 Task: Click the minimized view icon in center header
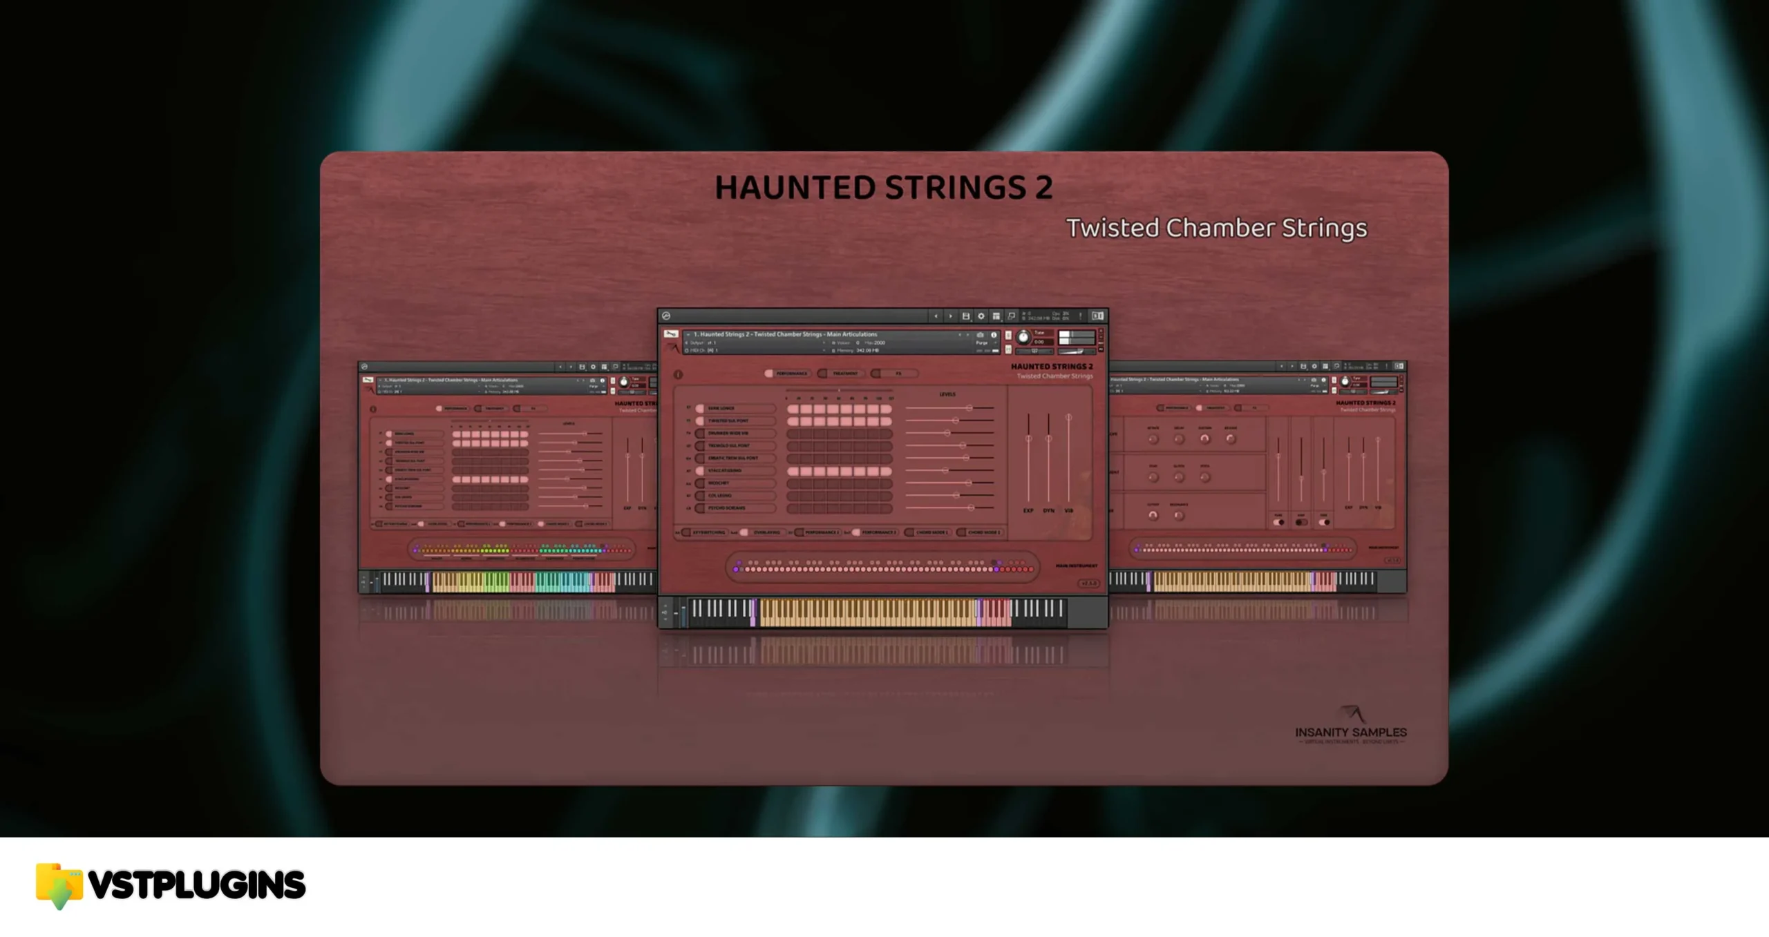pos(1012,316)
